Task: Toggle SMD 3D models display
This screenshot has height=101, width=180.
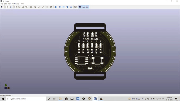Action: (84, 7)
